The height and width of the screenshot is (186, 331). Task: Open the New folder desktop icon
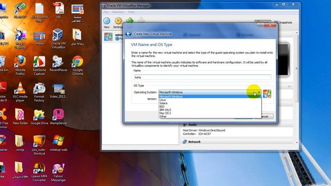coord(20,115)
